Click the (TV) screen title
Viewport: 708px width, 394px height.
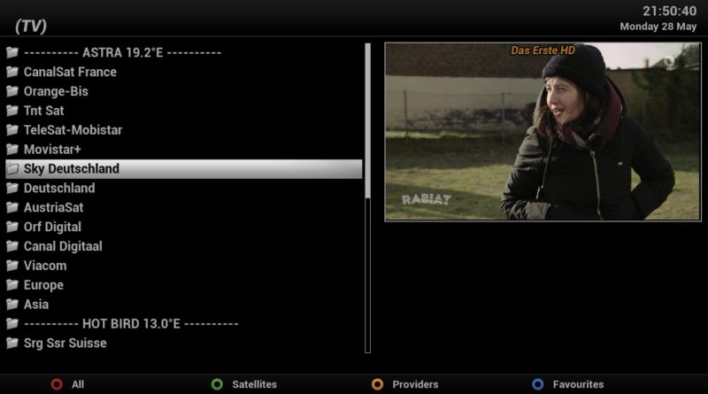[x=31, y=26]
